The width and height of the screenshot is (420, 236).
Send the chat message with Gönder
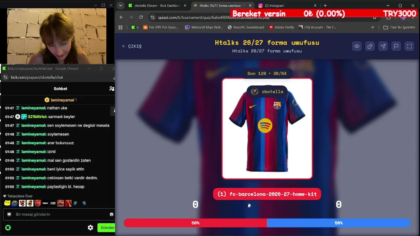point(106,228)
